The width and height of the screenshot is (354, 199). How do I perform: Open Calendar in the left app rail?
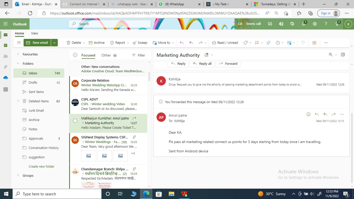click(5, 45)
